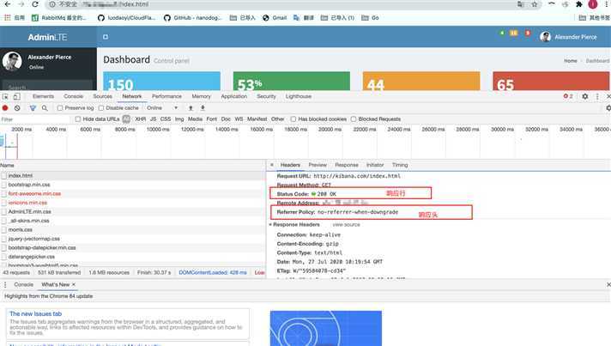This screenshot has height=346, width=611.
Task: Click the browser back arrow
Action: click(x=7, y=4)
